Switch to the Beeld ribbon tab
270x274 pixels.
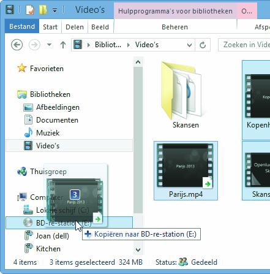pyautogui.click(x=100, y=27)
